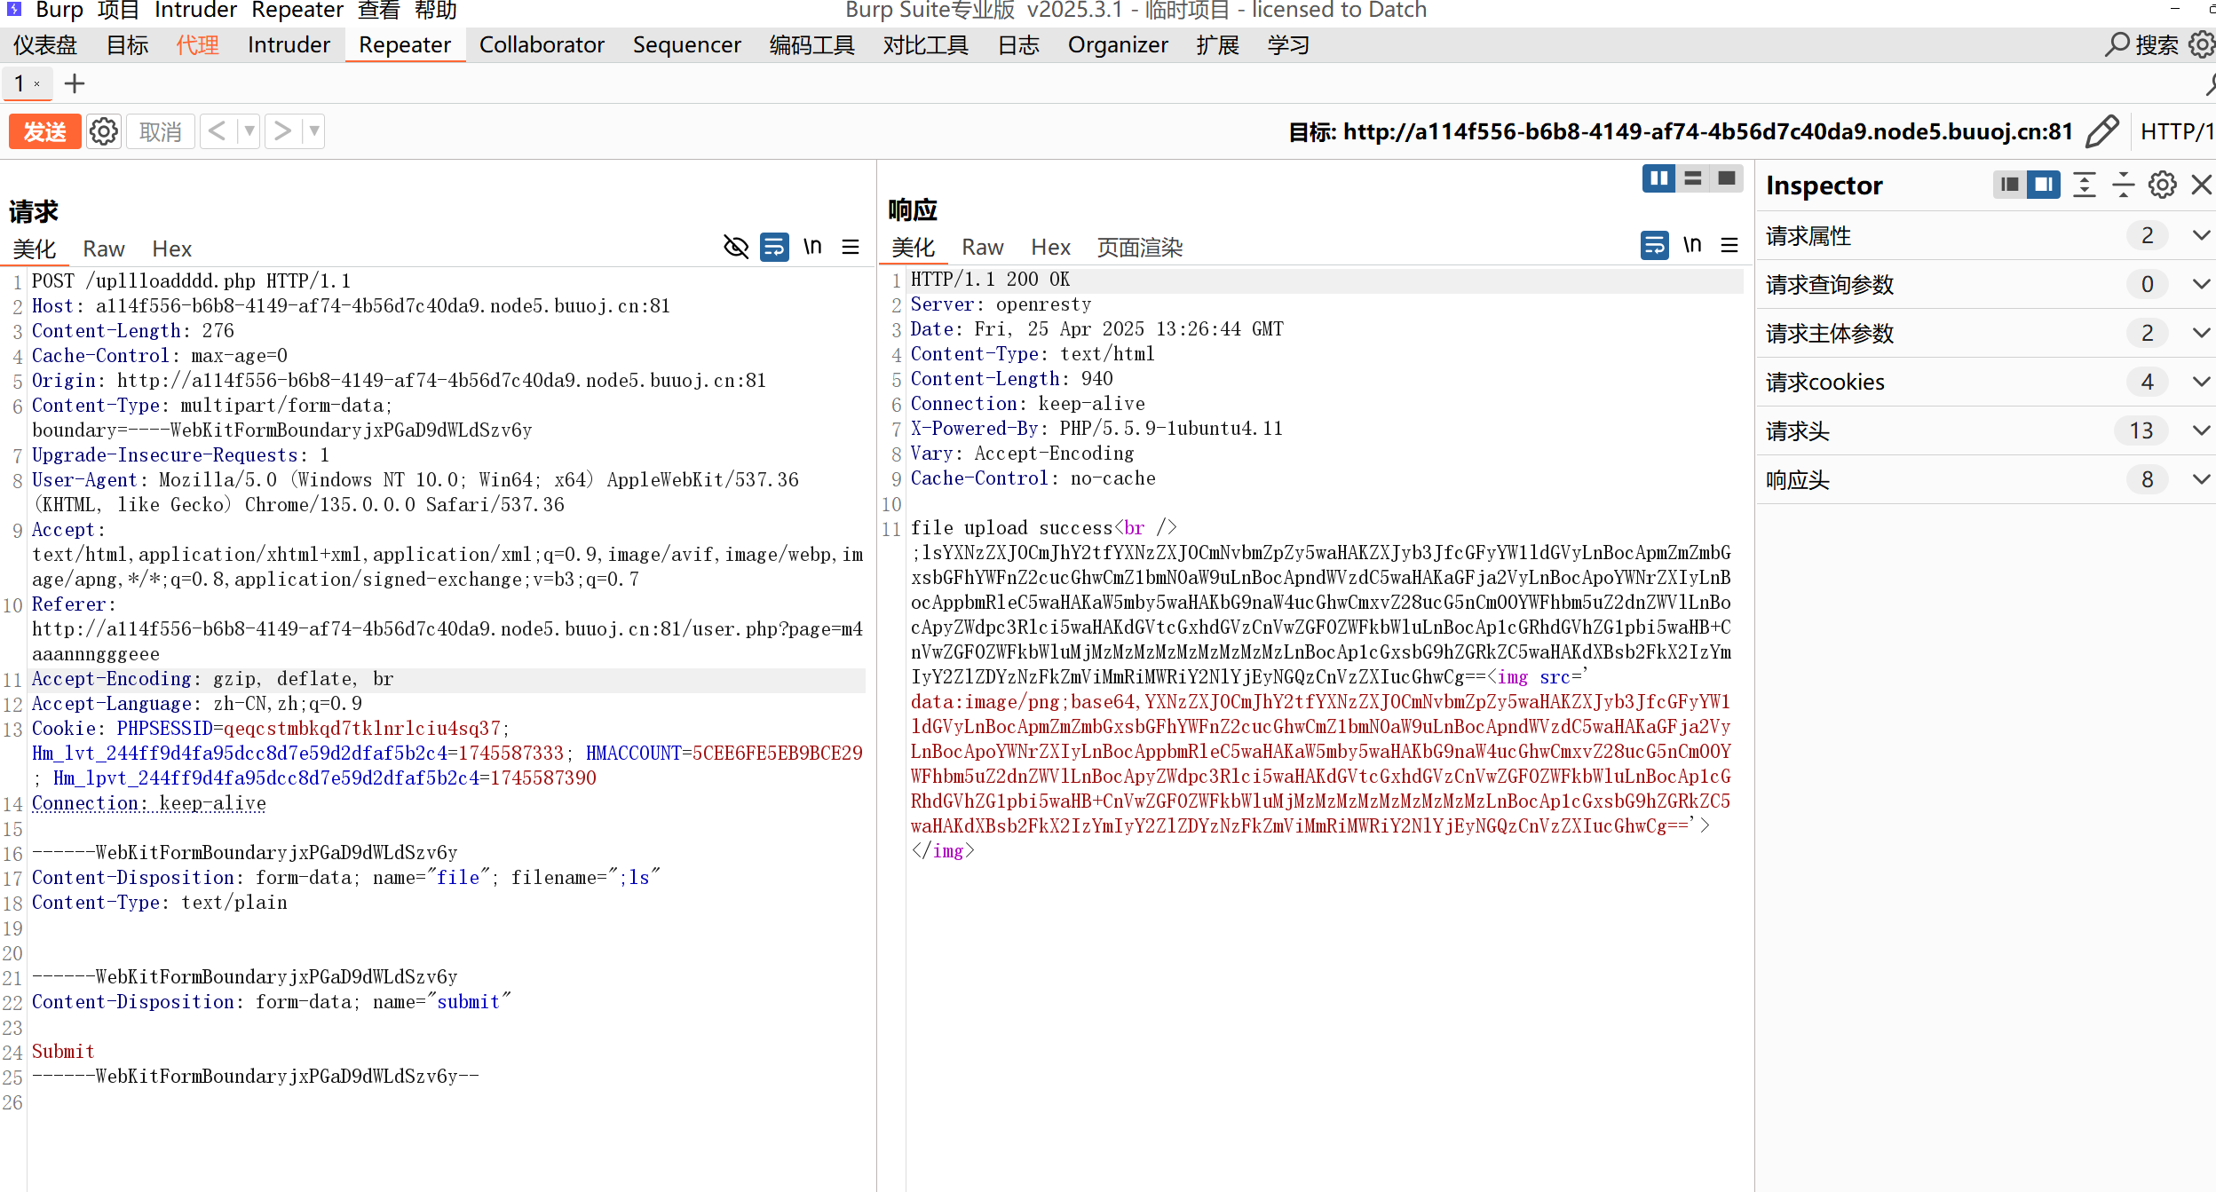Toggle hide non-printable eye icon in request
This screenshot has width=2216, height=1192.
(x=736, y=247)
